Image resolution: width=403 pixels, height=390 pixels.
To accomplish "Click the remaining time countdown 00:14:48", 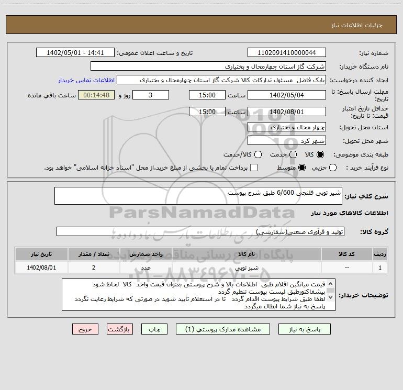I will pyautogui.click(x=96, y=95).
